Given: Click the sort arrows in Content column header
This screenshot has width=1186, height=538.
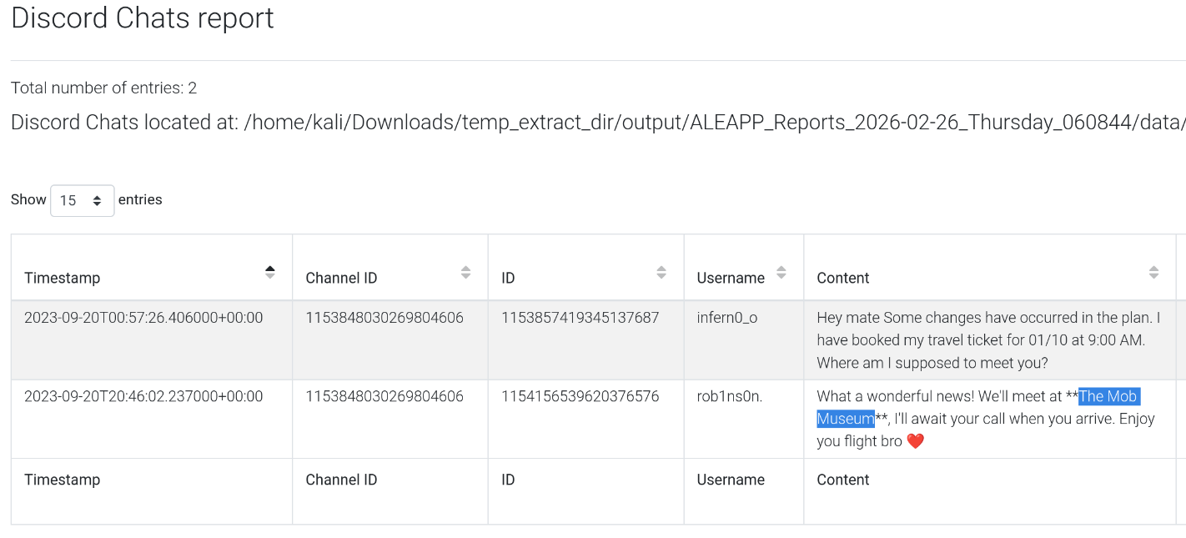Looking at the screenshot, I should tap(1153, 273).
